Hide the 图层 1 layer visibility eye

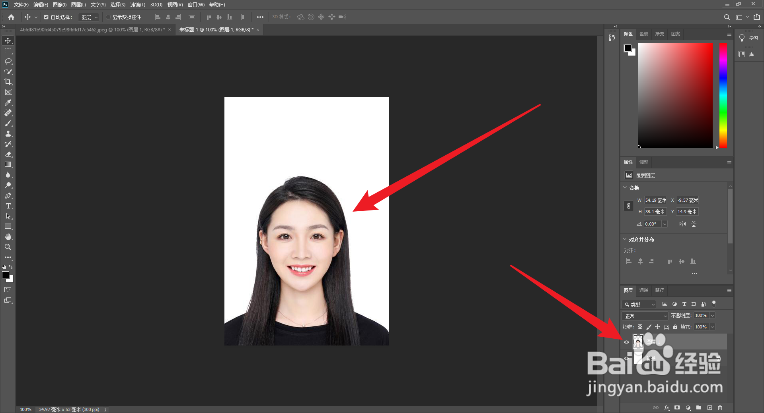[x=626, y=342]
